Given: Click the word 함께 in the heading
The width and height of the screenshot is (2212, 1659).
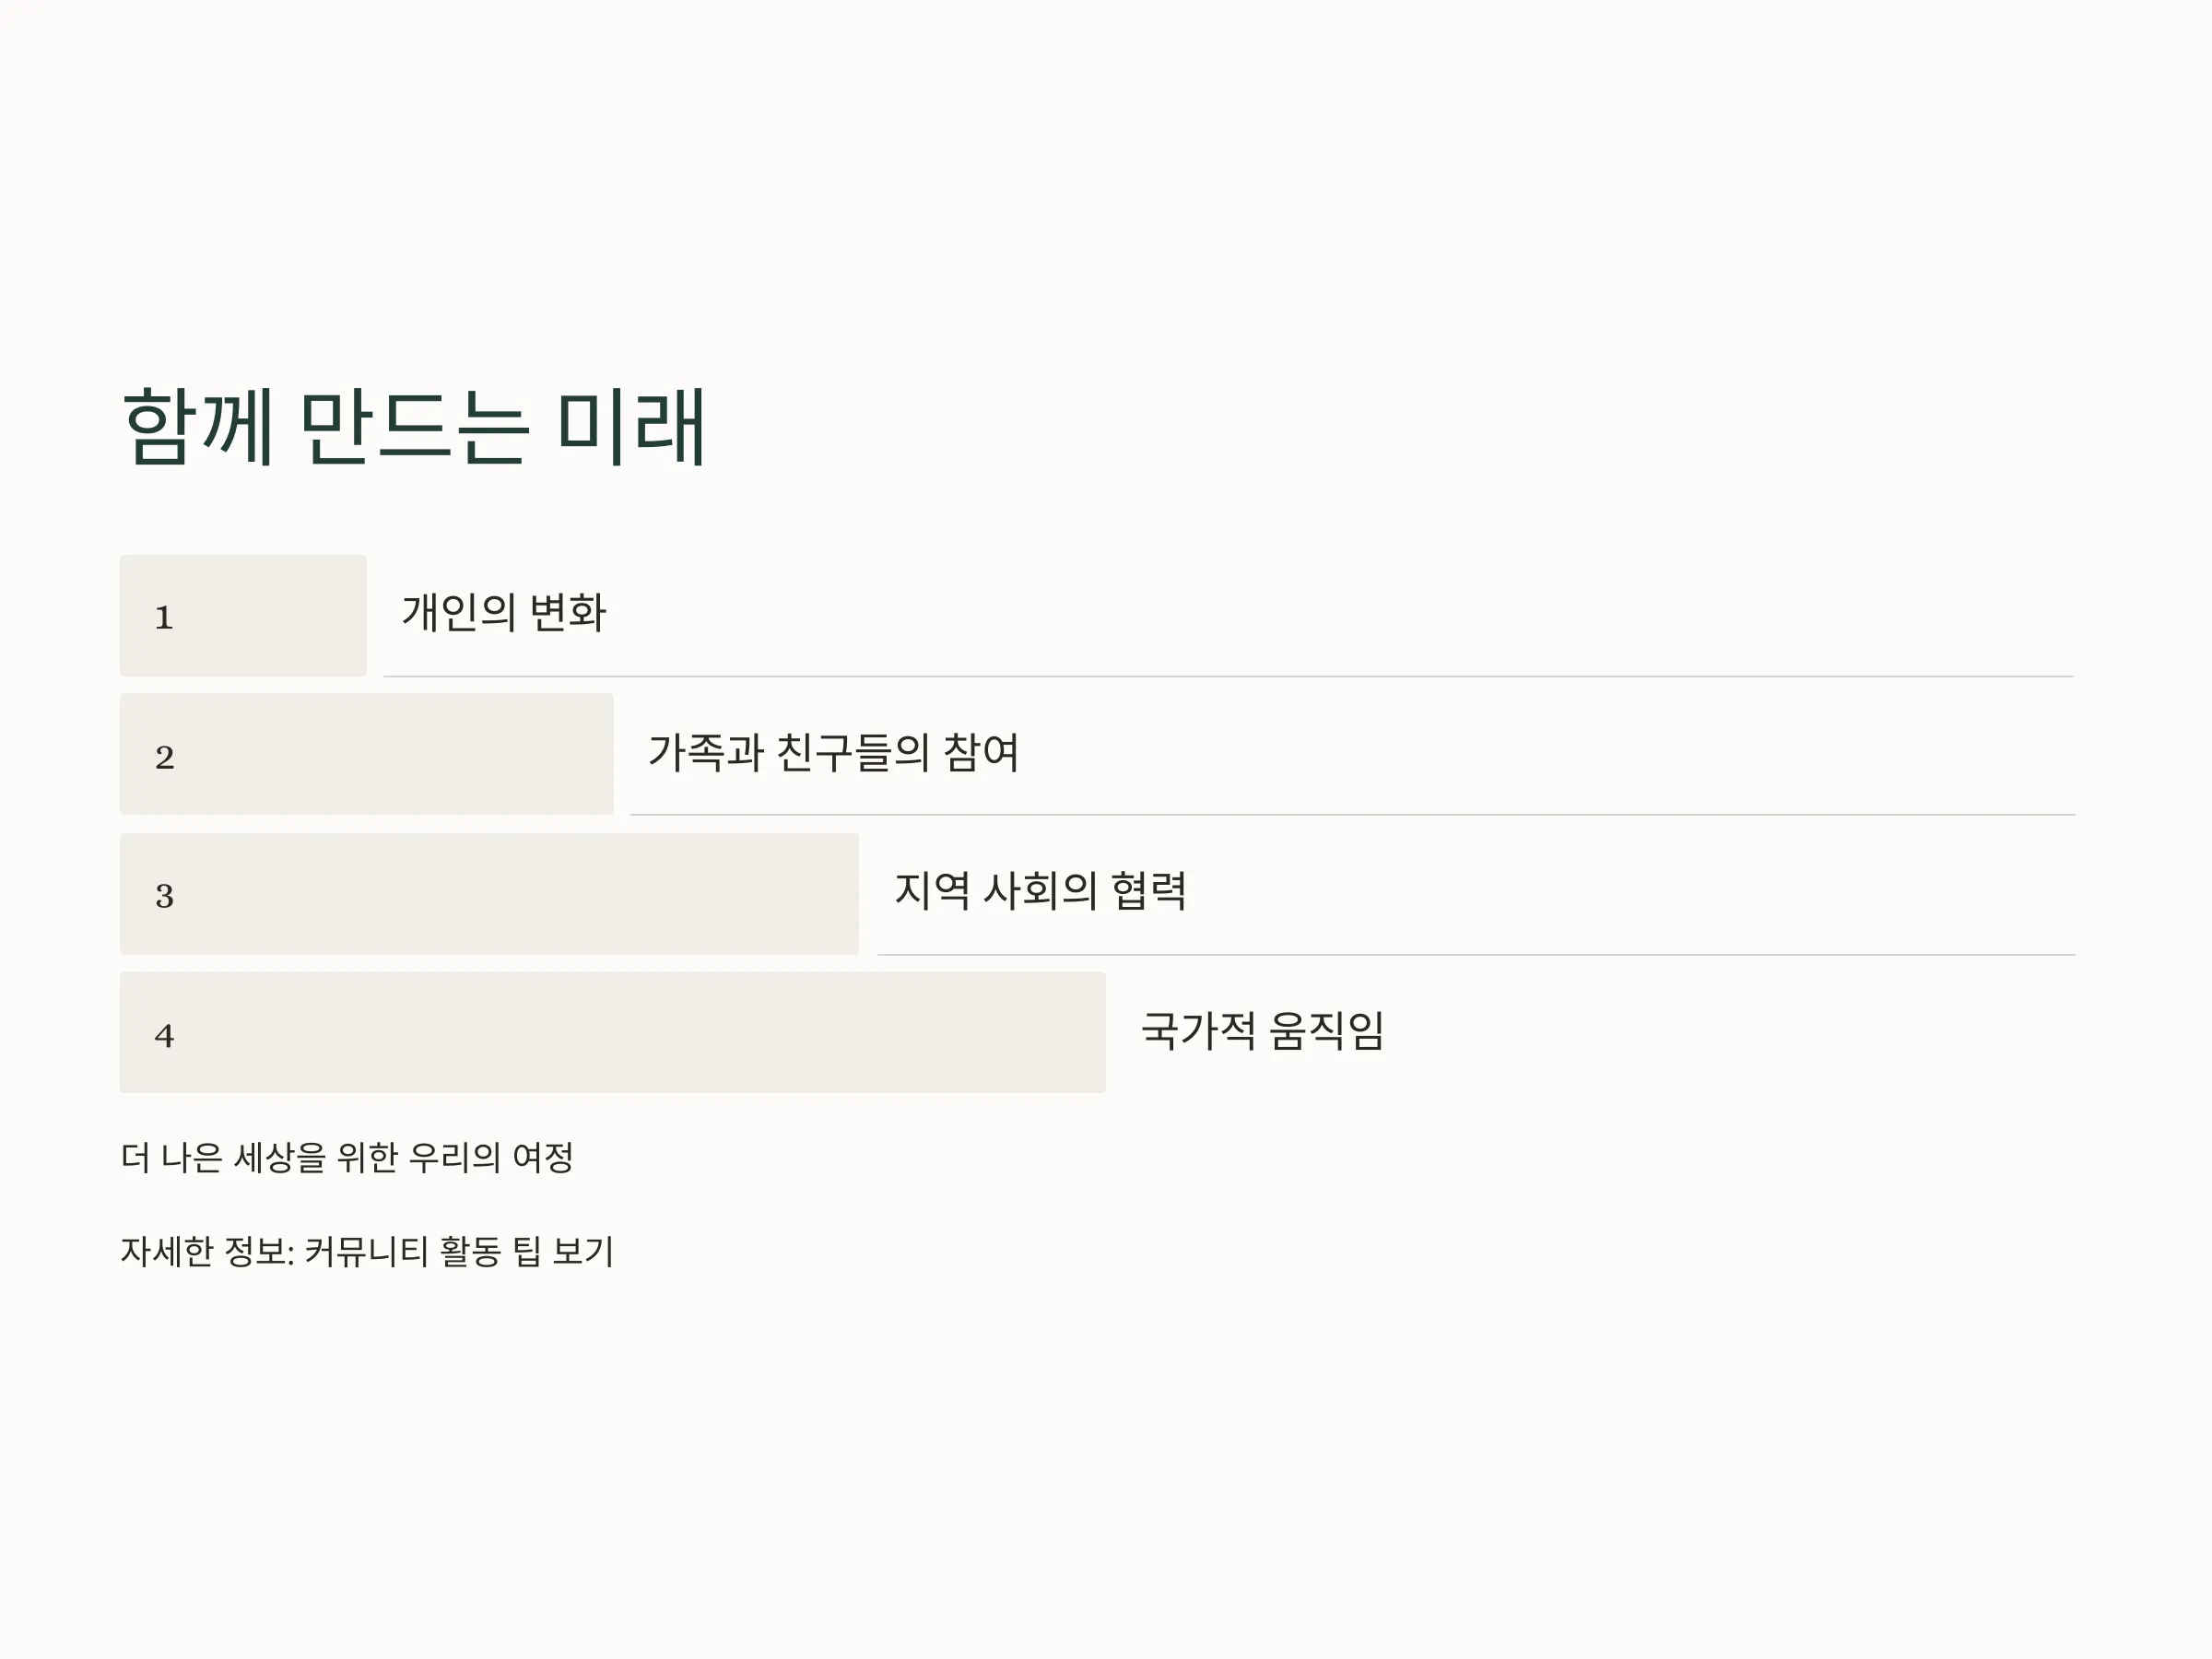Looking at the screenshot, I should (x=197, y=427).
